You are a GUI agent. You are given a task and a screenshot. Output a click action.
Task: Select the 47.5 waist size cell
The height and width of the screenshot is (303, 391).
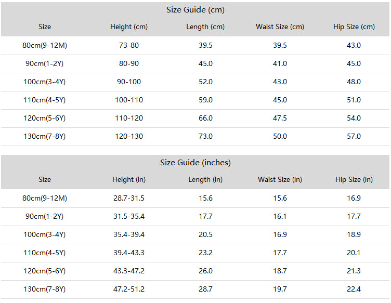[280, 118]
